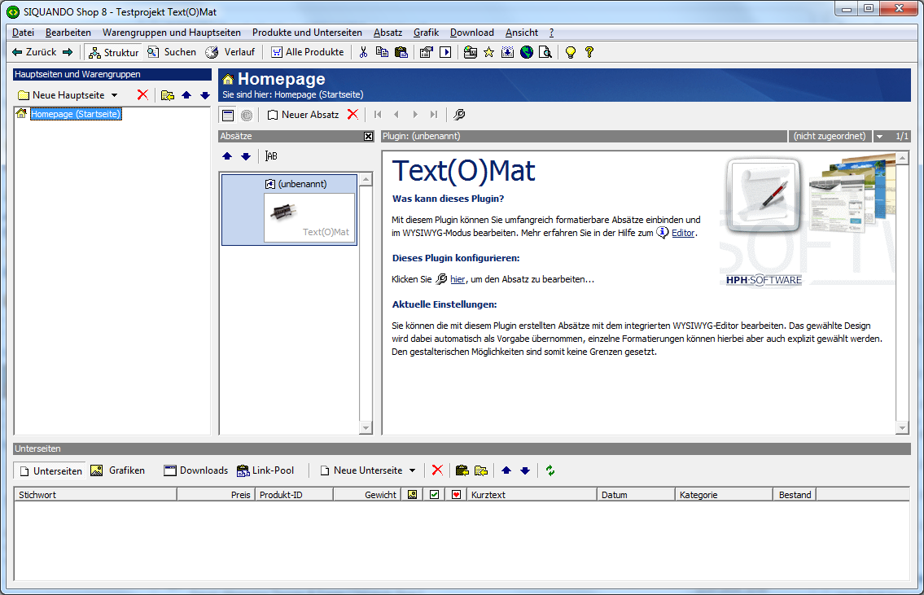Move main page down with blue arrow
The image size is (924, 595).
[x=204, y=95]
